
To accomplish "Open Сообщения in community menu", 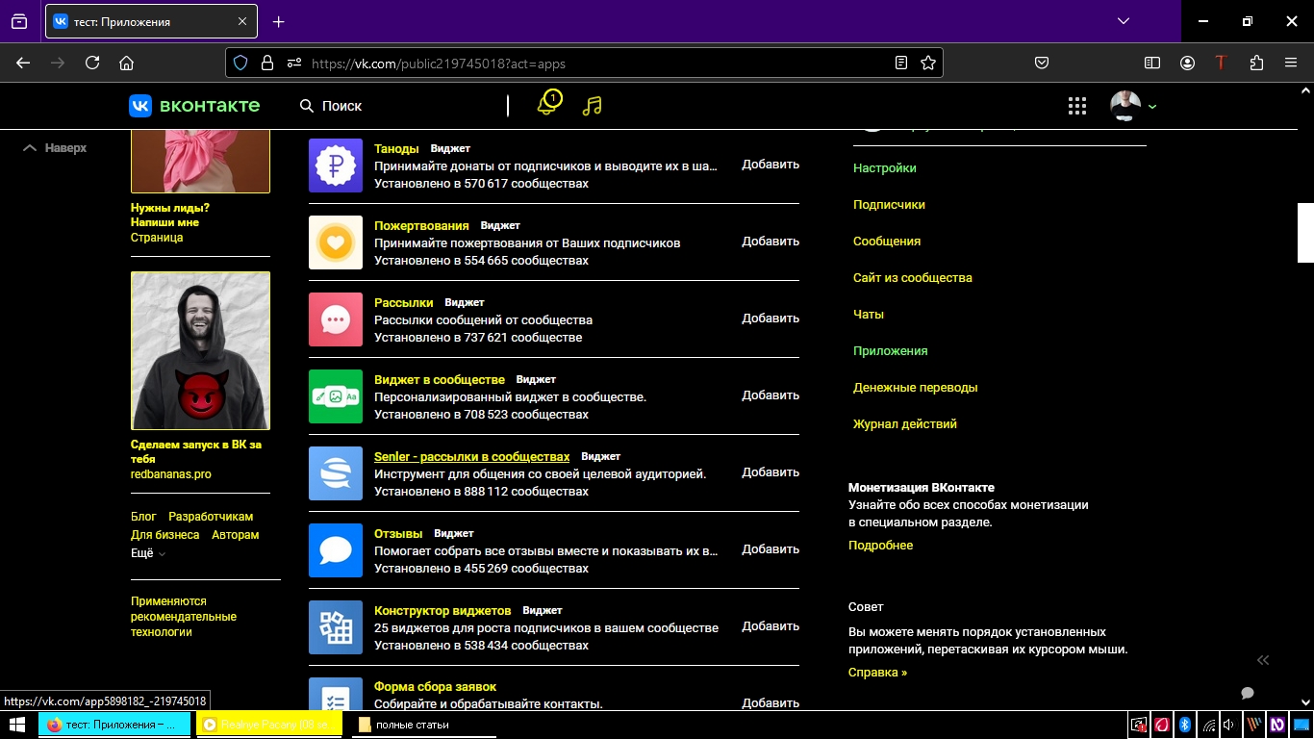I will [887, 241].
